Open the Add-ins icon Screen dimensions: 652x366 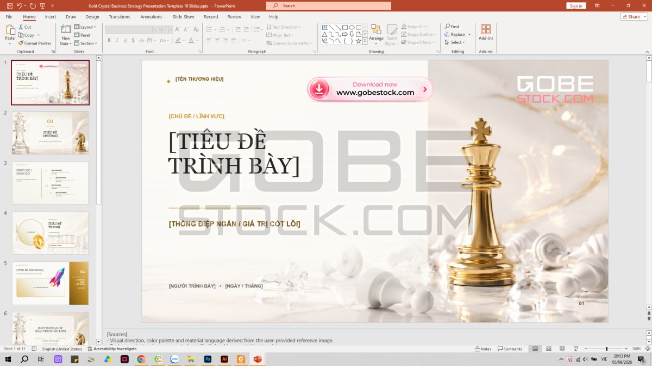[x=486, y=31]
